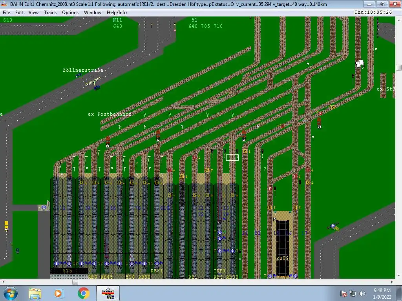Open the Edit menu
Image resolution: width=402 pixels, height=301 pixels.
pyautogui.click(x=19, y=12)
